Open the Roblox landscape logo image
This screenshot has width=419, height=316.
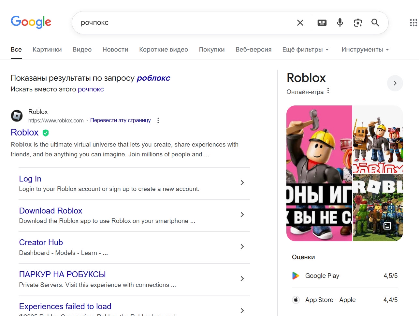pos(378,208)
